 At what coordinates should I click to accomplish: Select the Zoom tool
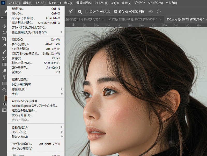point(4,90)
